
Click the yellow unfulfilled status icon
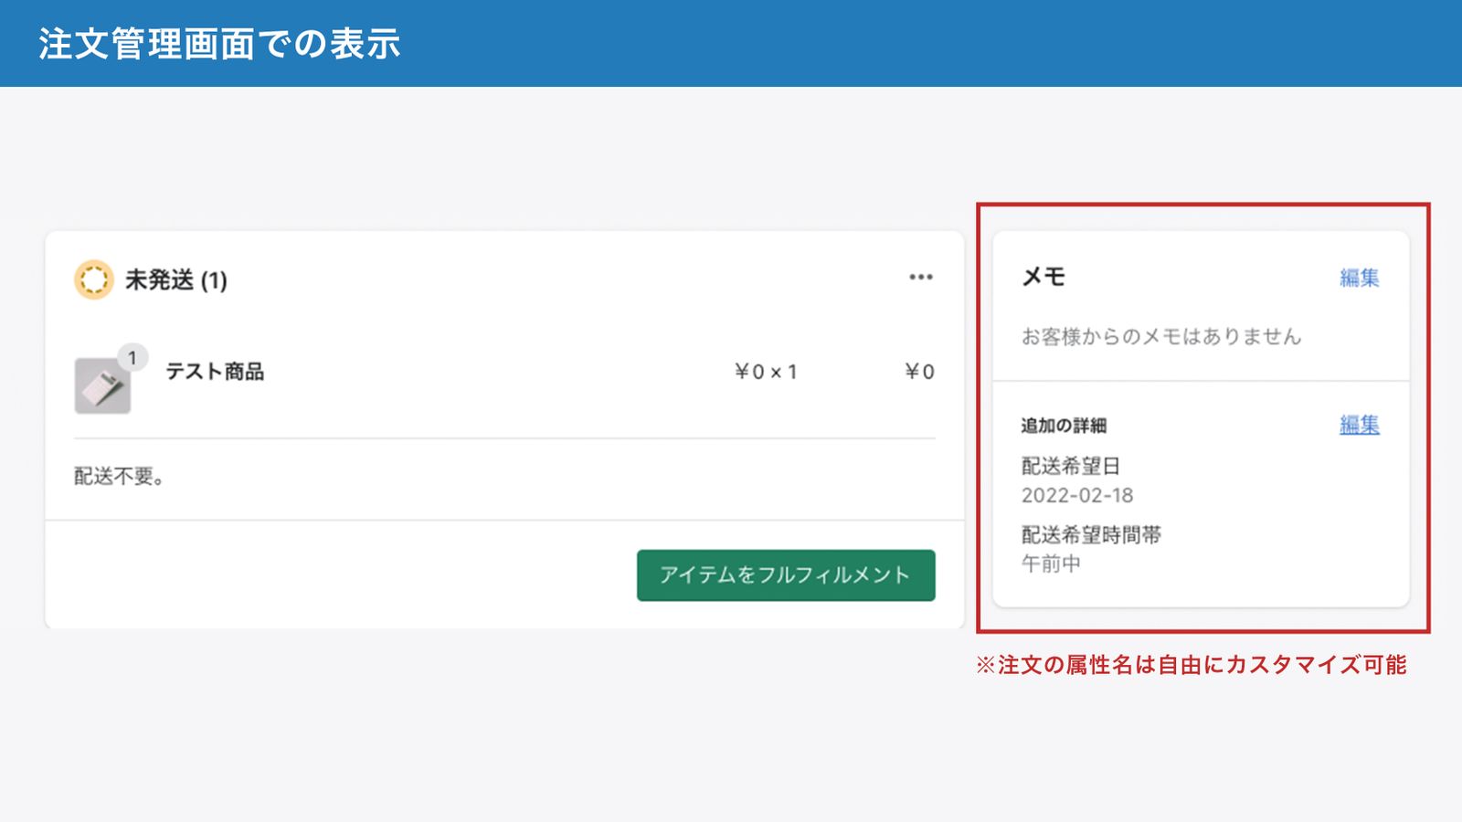[x=93, y=279]
